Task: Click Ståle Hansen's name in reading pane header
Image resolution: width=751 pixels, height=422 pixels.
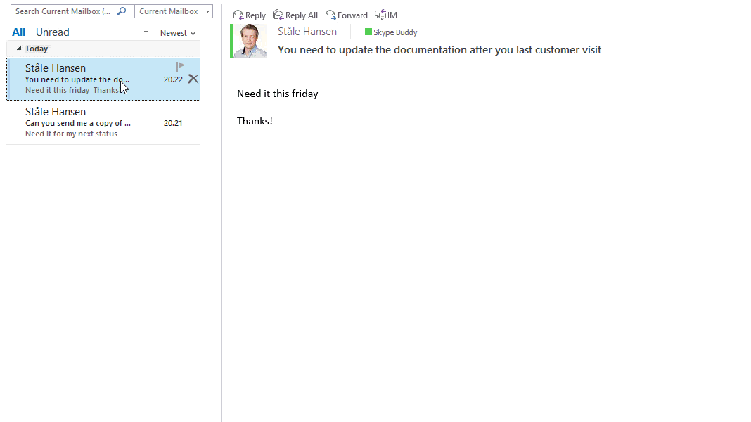Action: click(307, 32)
